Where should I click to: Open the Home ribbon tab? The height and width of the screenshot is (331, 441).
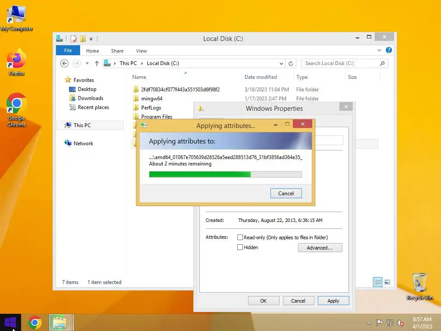coord(93,51)
